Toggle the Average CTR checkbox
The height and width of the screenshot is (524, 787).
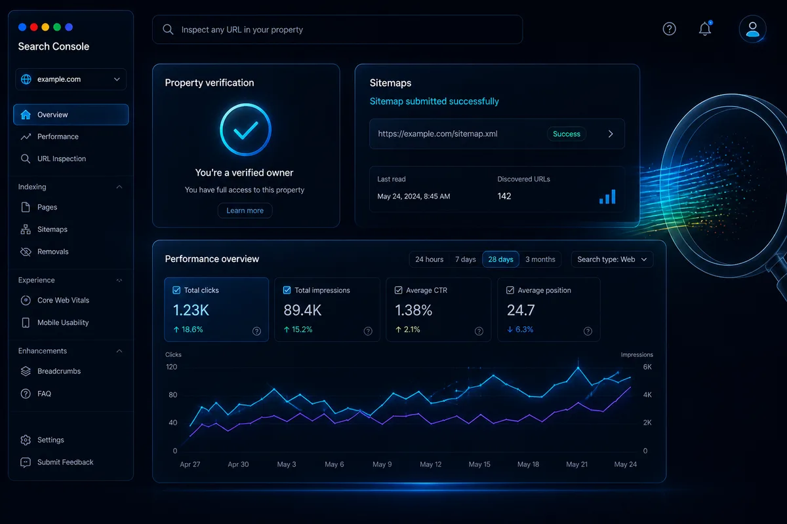click(x=399, y=290)
